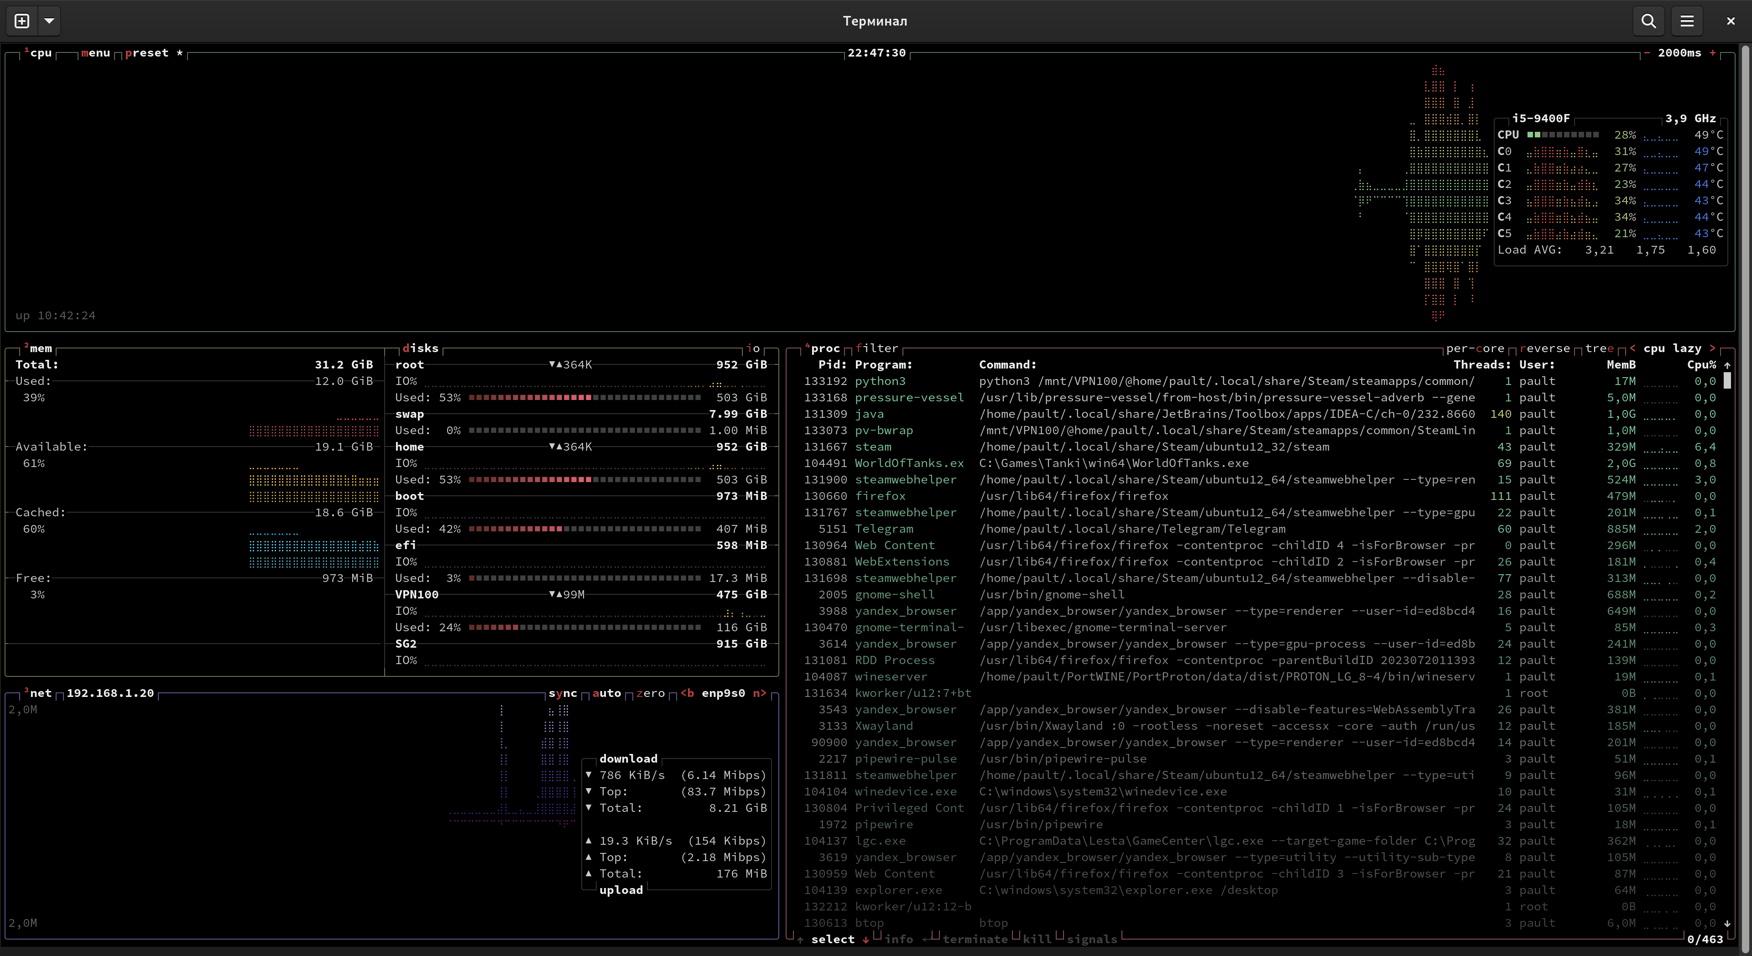Click the 22:47:30 clock
The width and height of the screenshot is (1752, 956).
click(x=876, y=53)
